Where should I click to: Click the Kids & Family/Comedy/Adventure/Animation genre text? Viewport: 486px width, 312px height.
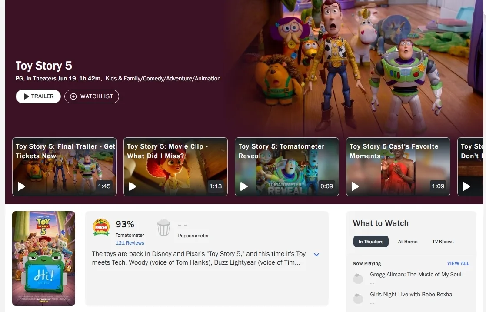coord(163,79)
